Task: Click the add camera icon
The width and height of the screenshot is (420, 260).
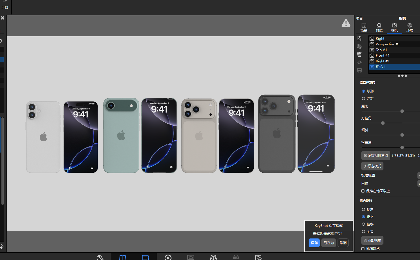Action: [x=359, y=38]
